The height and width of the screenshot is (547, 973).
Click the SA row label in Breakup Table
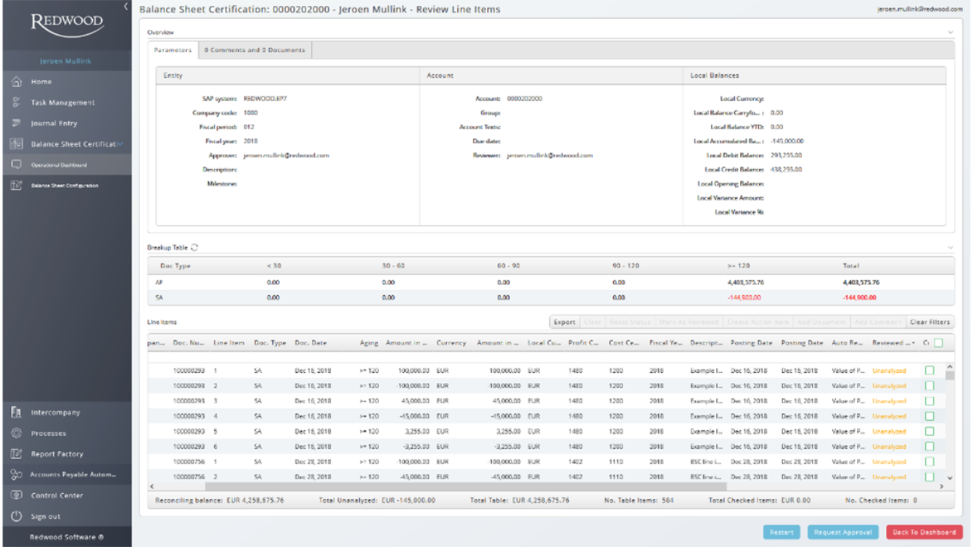(159, 297)
